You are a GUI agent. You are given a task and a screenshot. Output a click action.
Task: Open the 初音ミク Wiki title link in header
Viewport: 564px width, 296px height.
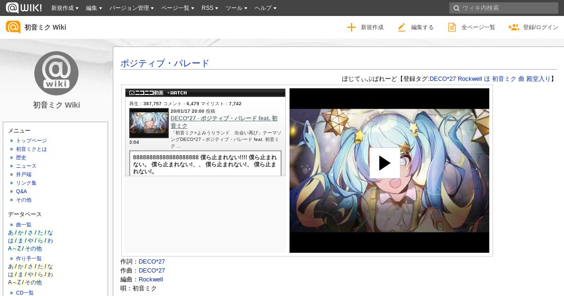click(x=45, y=27)
